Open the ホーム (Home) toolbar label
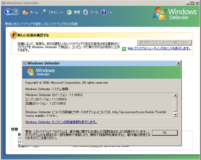The width and height of the screenshot is (201, 160). pos(34,12)
